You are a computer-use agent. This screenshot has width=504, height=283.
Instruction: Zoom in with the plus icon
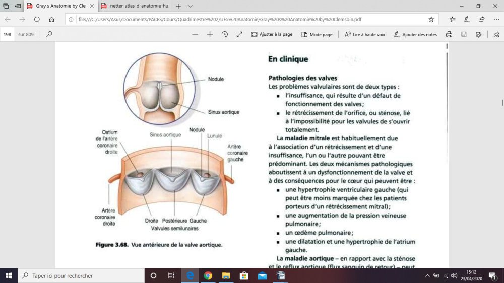click(210, 34)
